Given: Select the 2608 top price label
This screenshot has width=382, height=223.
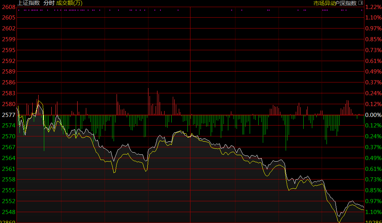Looking at the screenshot, I should tap(8, 7).
